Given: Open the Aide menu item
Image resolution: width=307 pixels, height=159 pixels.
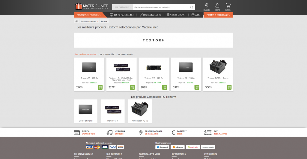Looking at the screenshot, I should click(x=195, y=15).
